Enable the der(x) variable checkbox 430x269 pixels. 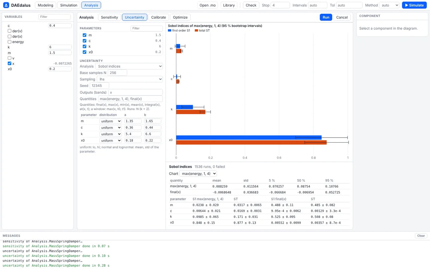(9, 36)
